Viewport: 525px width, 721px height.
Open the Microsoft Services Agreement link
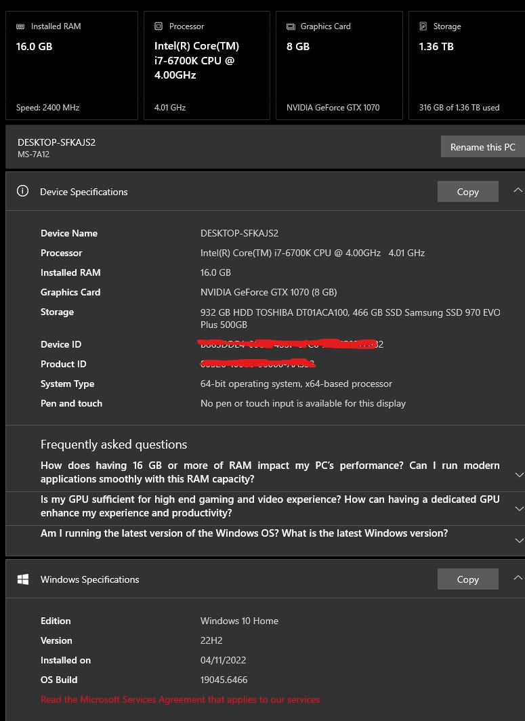click(180, 699)
